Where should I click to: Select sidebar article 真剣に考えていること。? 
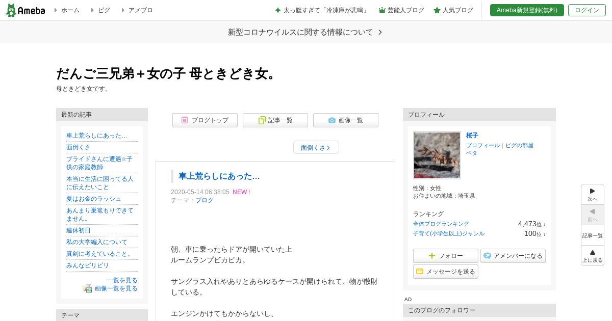pos(100,254)
